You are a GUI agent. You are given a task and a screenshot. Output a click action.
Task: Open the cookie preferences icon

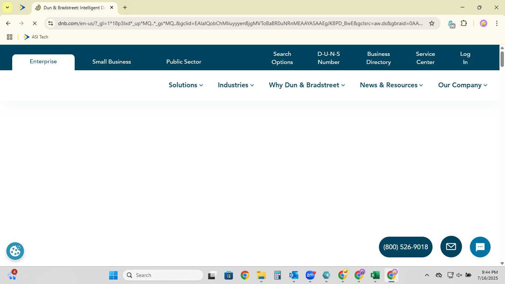tap(15, 251)
